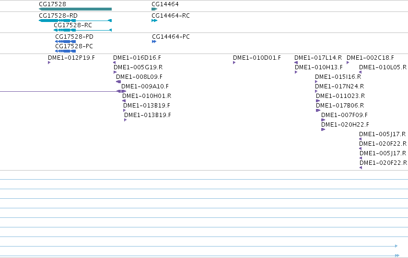This screenshot has width=408, height=258.
Task: Select the DME1-015I16.R clone label
Action: 338,77
